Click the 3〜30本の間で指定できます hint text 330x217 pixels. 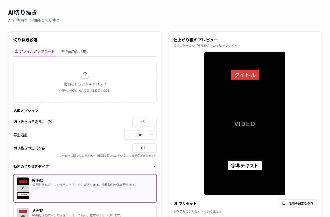pos(108,156)
